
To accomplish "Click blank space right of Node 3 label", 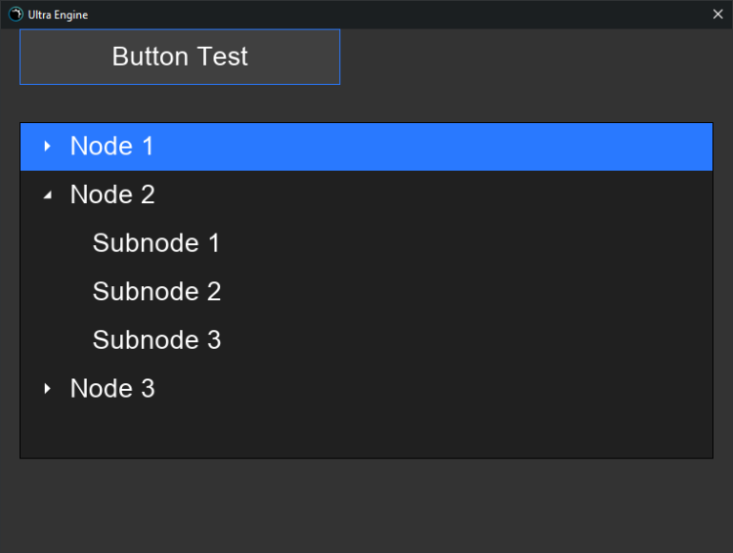I will point(440,389).
